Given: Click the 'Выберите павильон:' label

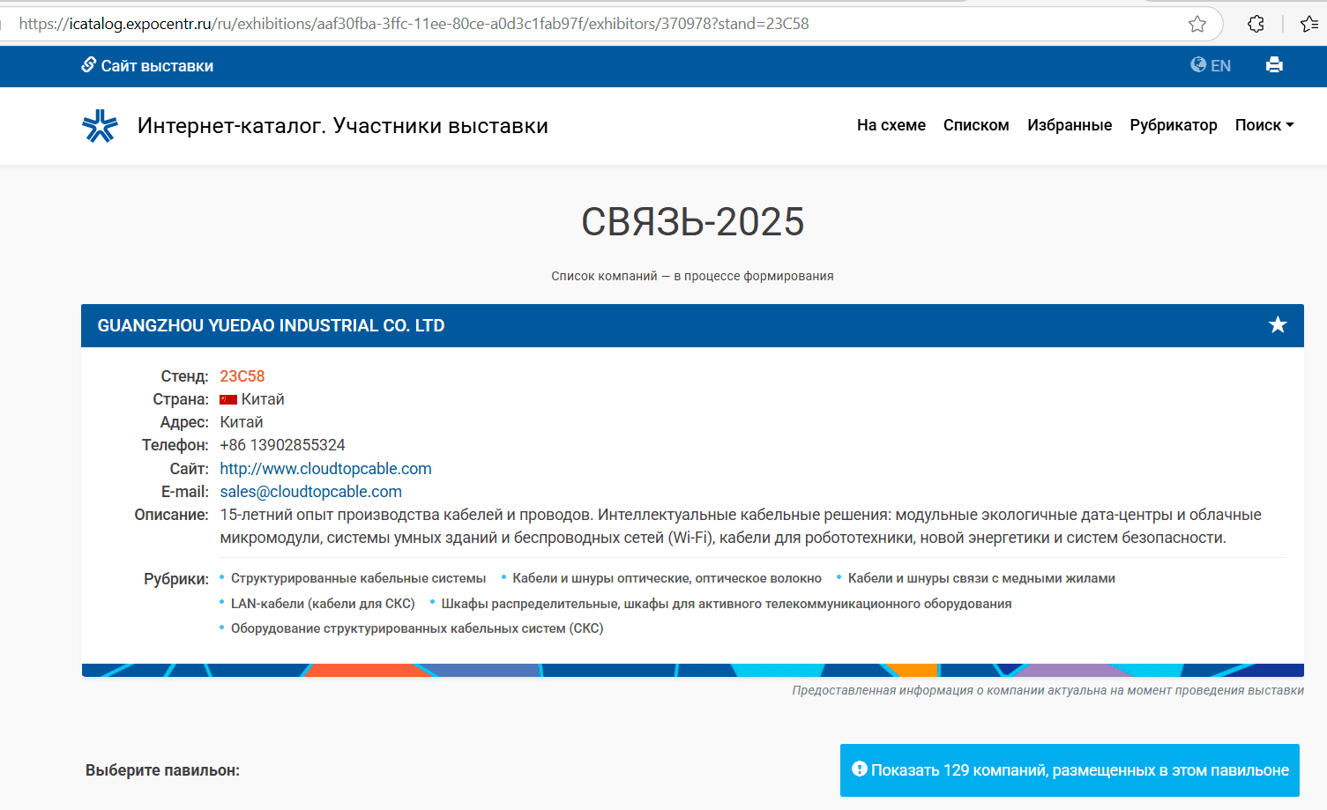Looking at the screenshot, I should [x=162, y=770].
